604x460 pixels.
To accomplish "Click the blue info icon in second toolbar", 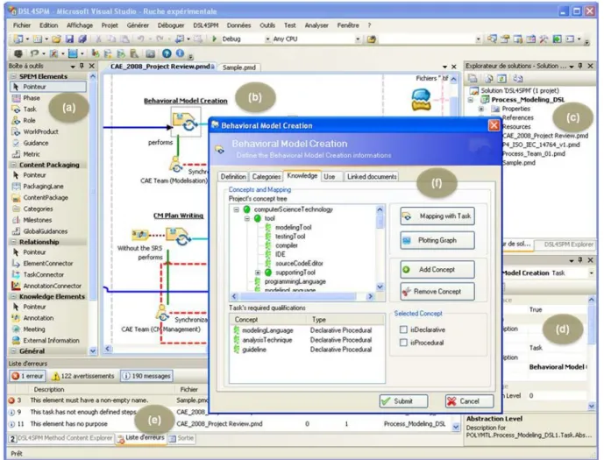I will click(x=180, y=53).
